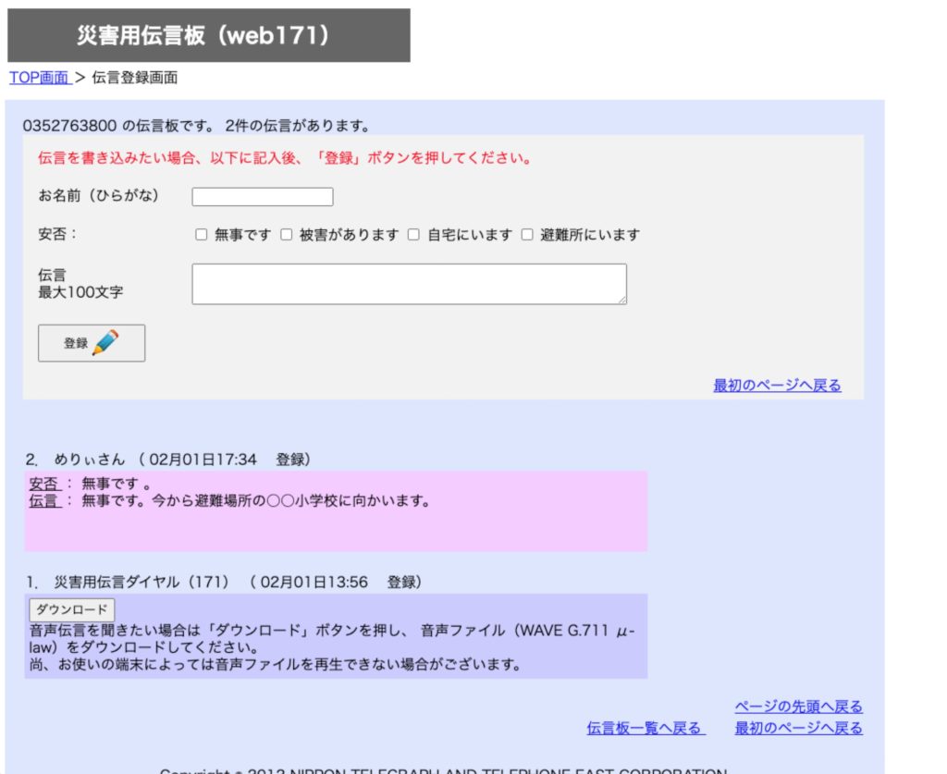Click the 伝言登録画面 breadcrumb text

coord(135,78)
